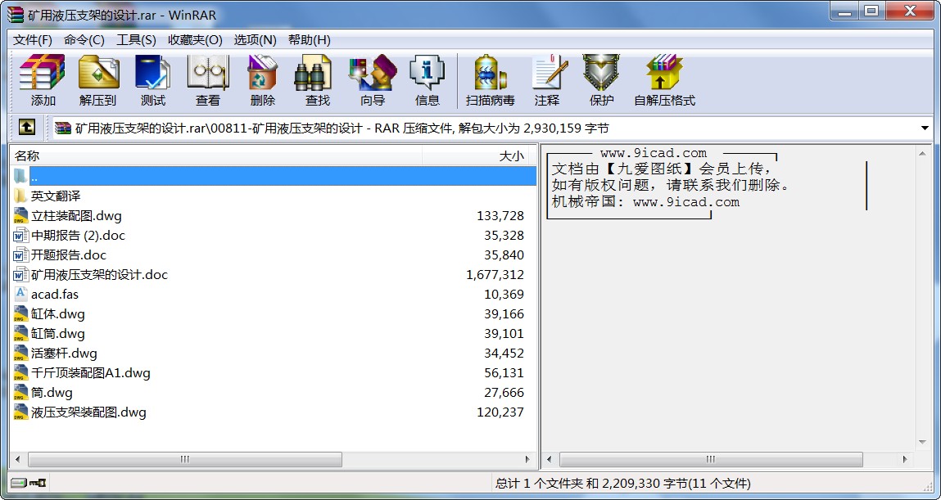The width and height of the screenshot is (941, 500).
Task: Open the Find (查找) binoculars icon
Action: coord(317,80)
